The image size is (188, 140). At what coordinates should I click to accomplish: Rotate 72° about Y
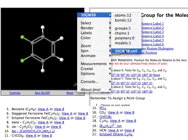[x=115, y=83]
